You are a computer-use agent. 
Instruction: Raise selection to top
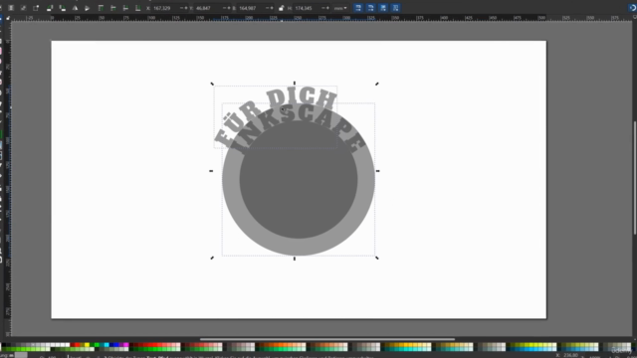coord(101,8)
